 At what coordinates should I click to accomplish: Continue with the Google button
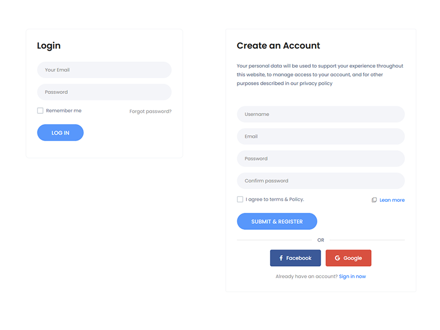coord(348,258)
